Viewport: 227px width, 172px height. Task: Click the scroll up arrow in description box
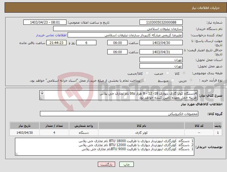[42, 92]
